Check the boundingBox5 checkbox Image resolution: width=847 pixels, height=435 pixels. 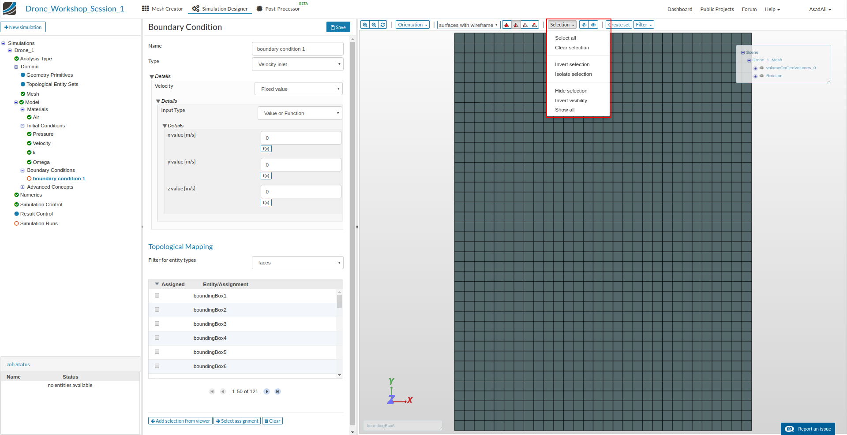(157, 352)
